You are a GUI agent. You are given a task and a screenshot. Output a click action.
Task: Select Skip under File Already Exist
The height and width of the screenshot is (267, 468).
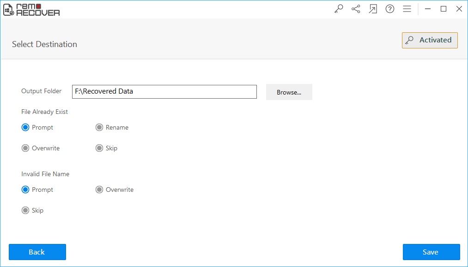[99, 148]
